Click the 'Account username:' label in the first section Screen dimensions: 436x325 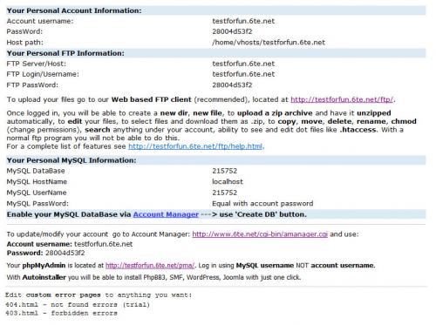pyautogui.click(x=40, y=21)
